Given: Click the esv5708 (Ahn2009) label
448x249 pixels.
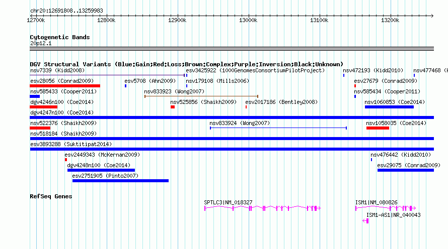Looking at the screenshot, I should pos(150,81).
